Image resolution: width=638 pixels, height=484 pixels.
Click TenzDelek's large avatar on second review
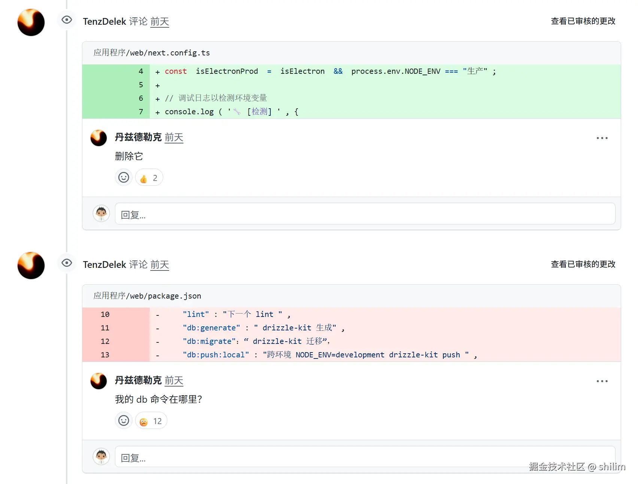(x=31, y=266)
